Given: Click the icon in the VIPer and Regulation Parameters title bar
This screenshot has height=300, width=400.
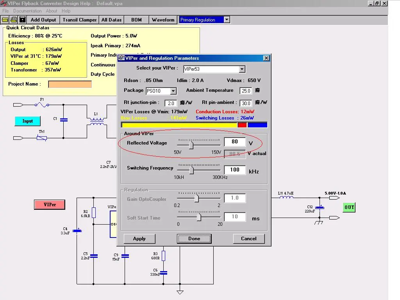Looking at the screenshot, I should (x=121, y=58).
